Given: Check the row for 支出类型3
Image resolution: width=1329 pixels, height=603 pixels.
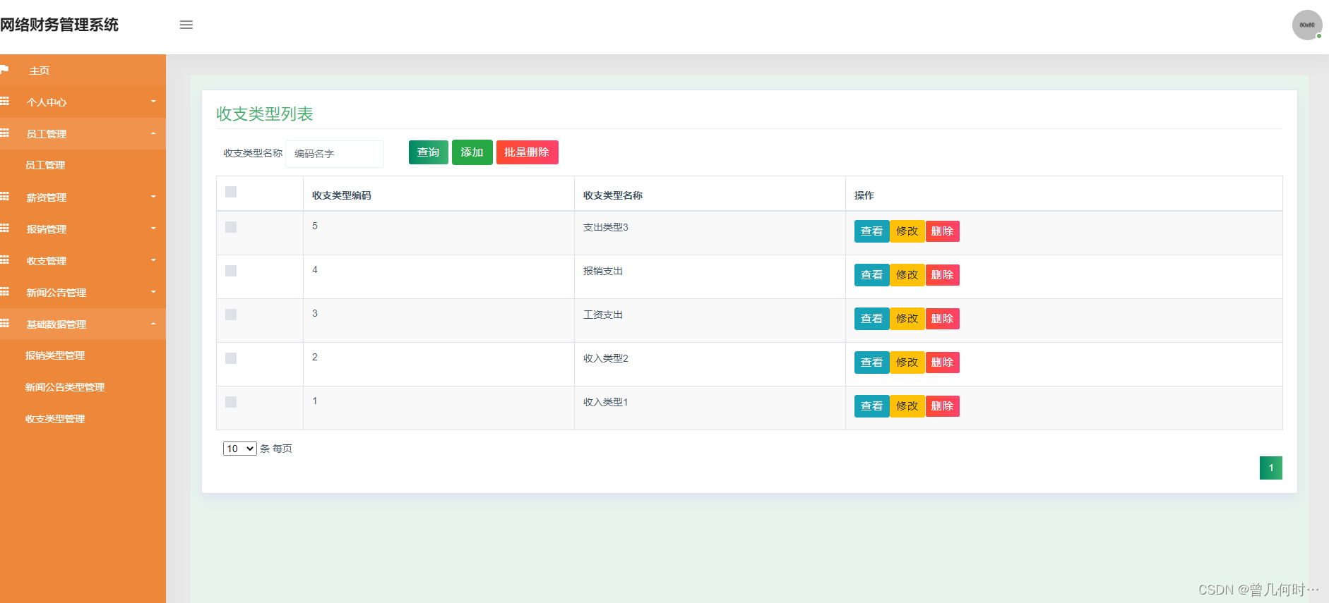Looking at the screenshot, I should 231,227.
